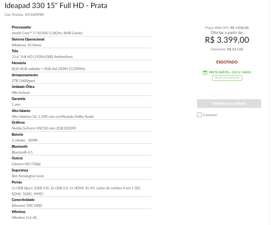
Task: Click the Desconto R$ 637,00 text
Action: point(227,49)
